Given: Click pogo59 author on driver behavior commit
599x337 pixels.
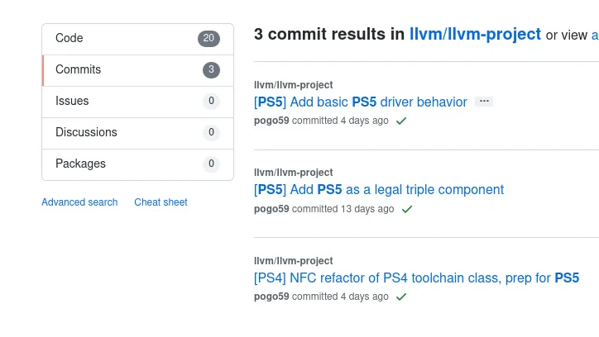Looking at the screenshot, I should 271,121.
